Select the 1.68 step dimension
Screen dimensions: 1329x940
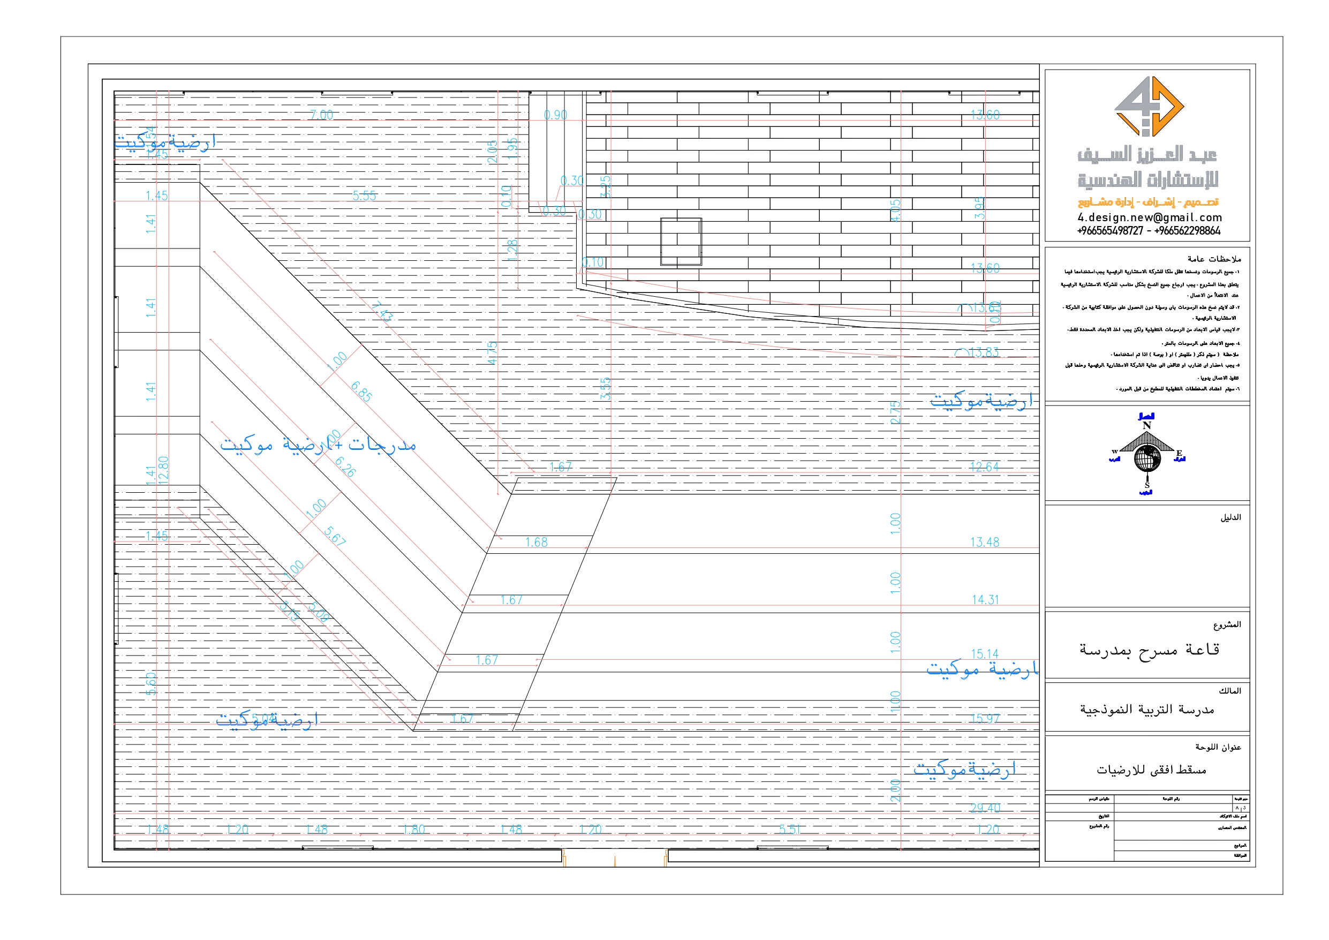coord(536,542)
